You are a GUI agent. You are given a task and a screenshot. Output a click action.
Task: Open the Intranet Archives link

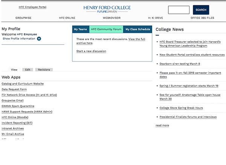click(x=13, y=128)
